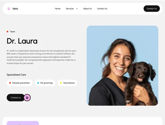Click the pink paw circle beside Contact us
Viewport: 165px width, 125px height.
pyautogui.click(x=27, y=98)
